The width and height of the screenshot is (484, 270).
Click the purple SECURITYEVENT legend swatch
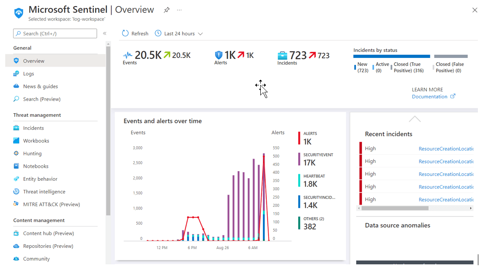click(x=299, y=159)
